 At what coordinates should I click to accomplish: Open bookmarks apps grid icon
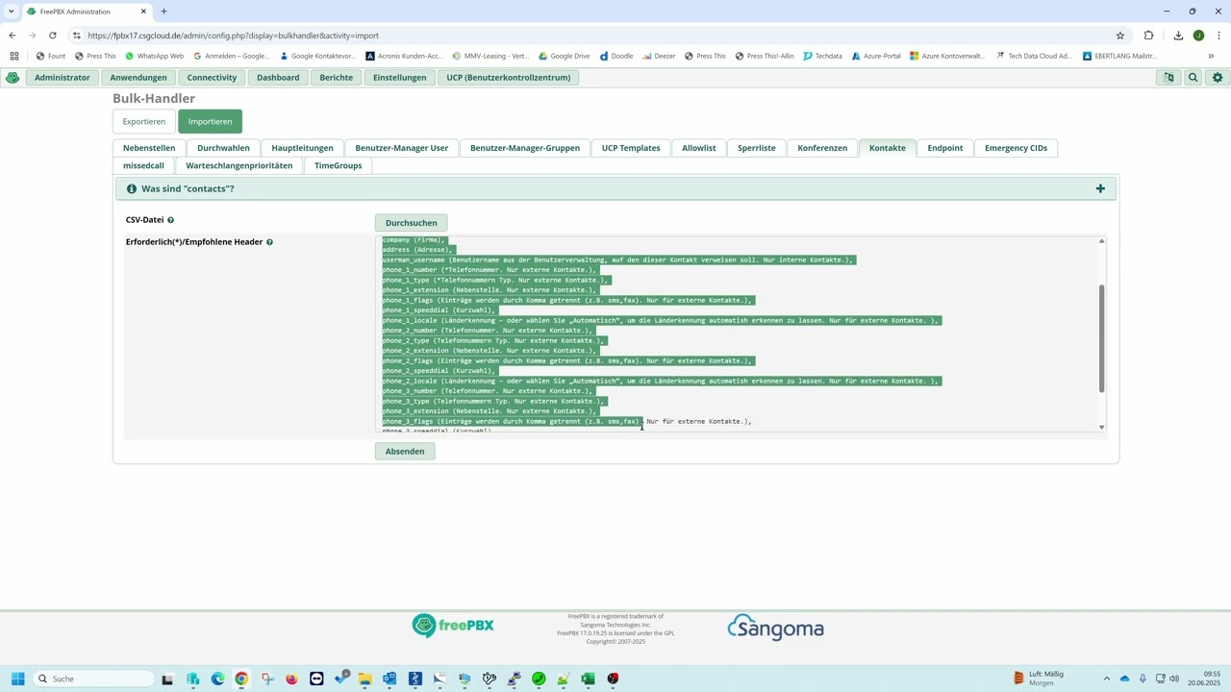[14, 56]
